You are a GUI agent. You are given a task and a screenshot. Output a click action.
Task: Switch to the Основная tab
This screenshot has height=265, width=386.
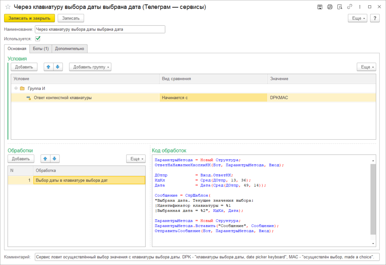click(17, 49)
